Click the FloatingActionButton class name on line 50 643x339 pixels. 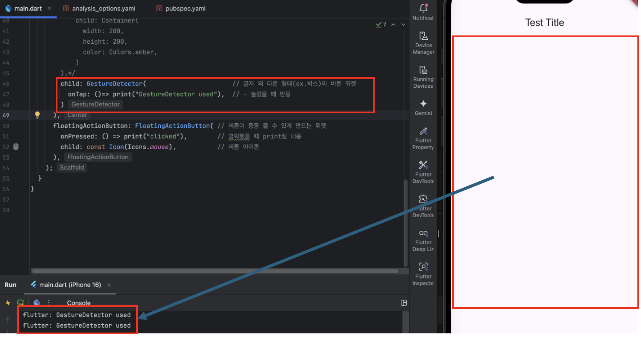172,125
